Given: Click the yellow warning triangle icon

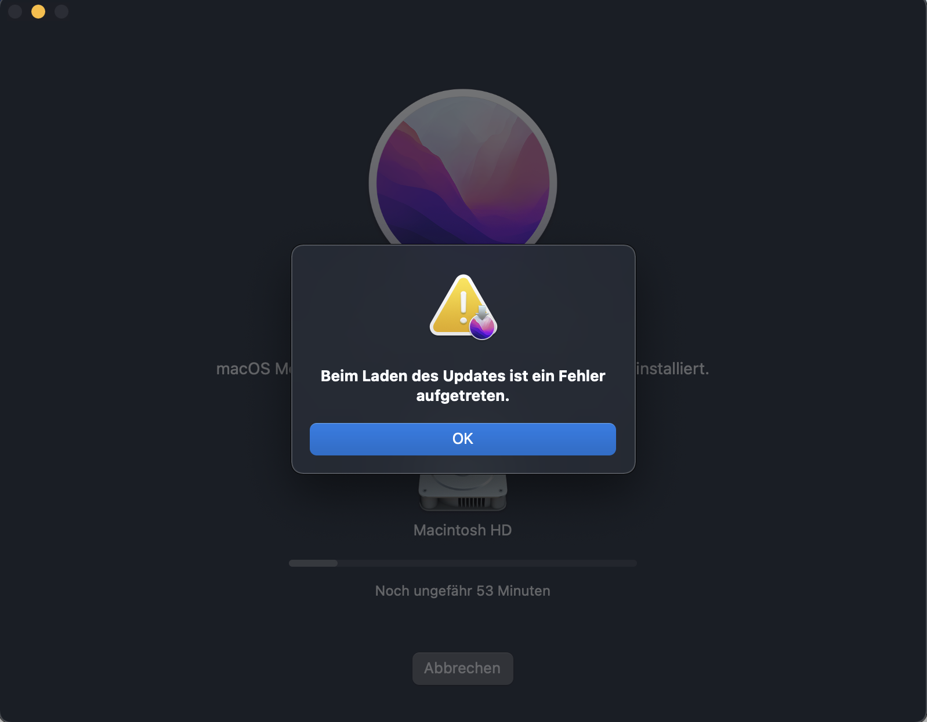Looking at the screenshot, I should [457, 305].
